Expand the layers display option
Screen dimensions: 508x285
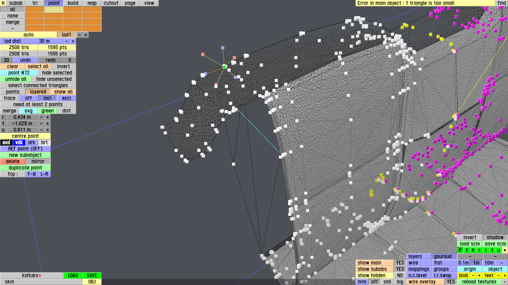419,256
